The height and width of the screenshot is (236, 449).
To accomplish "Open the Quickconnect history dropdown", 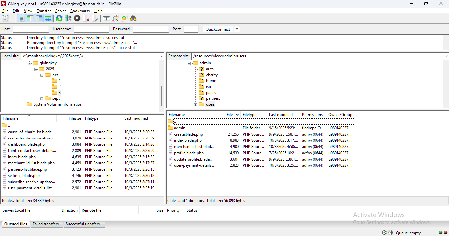I will pos(237,29).
